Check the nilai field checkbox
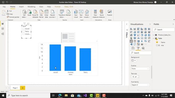This screenshot has width=175, height=98. 157,45
